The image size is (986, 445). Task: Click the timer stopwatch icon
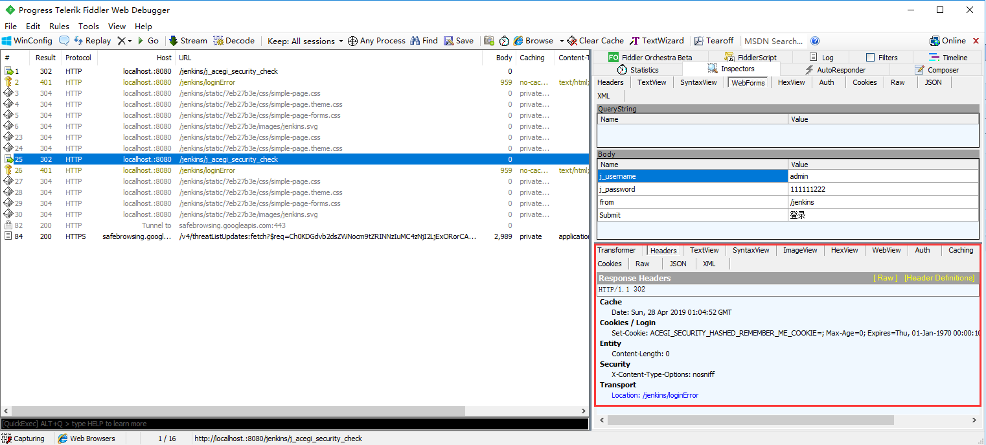click(504, 41)
